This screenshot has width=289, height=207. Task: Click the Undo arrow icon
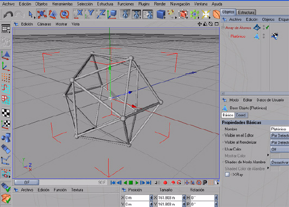pyautogui.click(x=8, y=14)
